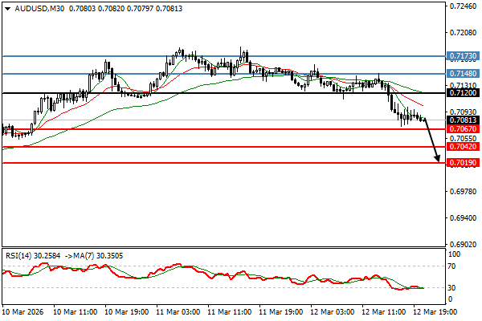Select the 0.7173 blue resistance price tag
Viewport: 482px width, 321px height.
pos(463,57)
